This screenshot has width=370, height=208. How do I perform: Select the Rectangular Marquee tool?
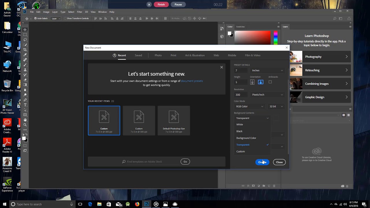click(x=25, y=35)
